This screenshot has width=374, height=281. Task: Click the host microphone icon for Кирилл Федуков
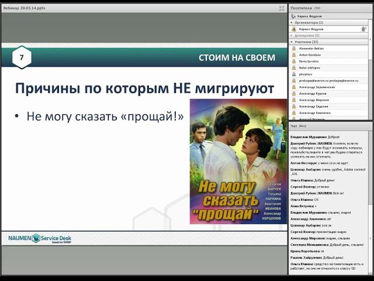pos(363,29)
